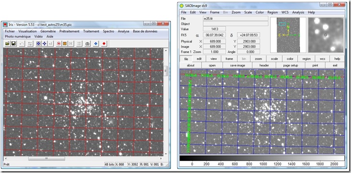351x173 pixels.
Task: Click the blue four-arrow move icon in Iris
Action: click(45, 44)
